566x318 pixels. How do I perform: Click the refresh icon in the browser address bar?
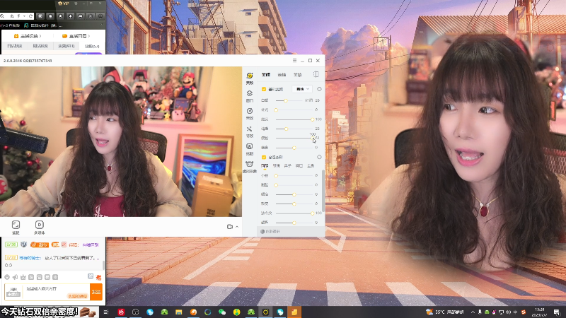point(30,16)
